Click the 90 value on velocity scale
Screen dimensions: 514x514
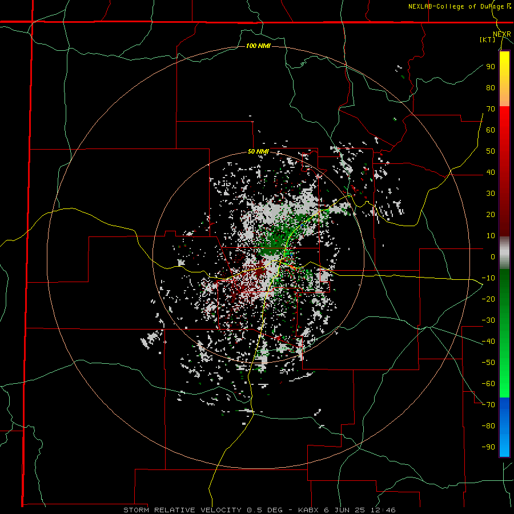click(491, 67)
